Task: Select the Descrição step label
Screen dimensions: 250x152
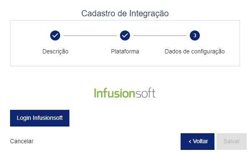Action: pos(55,52)
